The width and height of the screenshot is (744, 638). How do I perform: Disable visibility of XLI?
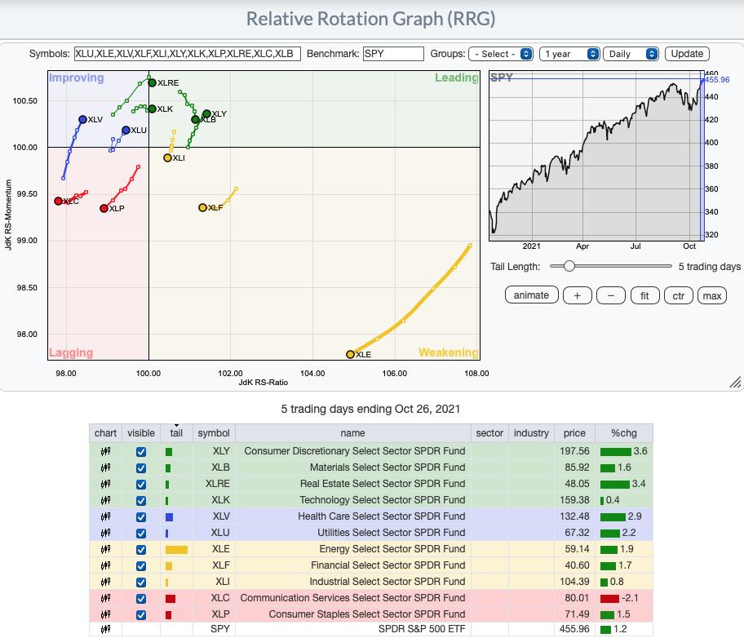[141, 582]
